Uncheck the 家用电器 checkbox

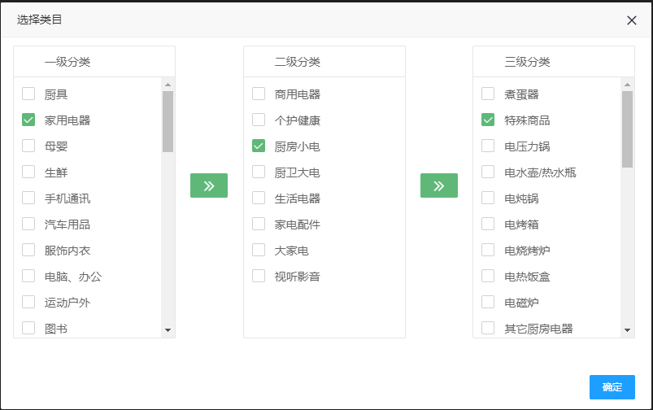tap(28, 120)
